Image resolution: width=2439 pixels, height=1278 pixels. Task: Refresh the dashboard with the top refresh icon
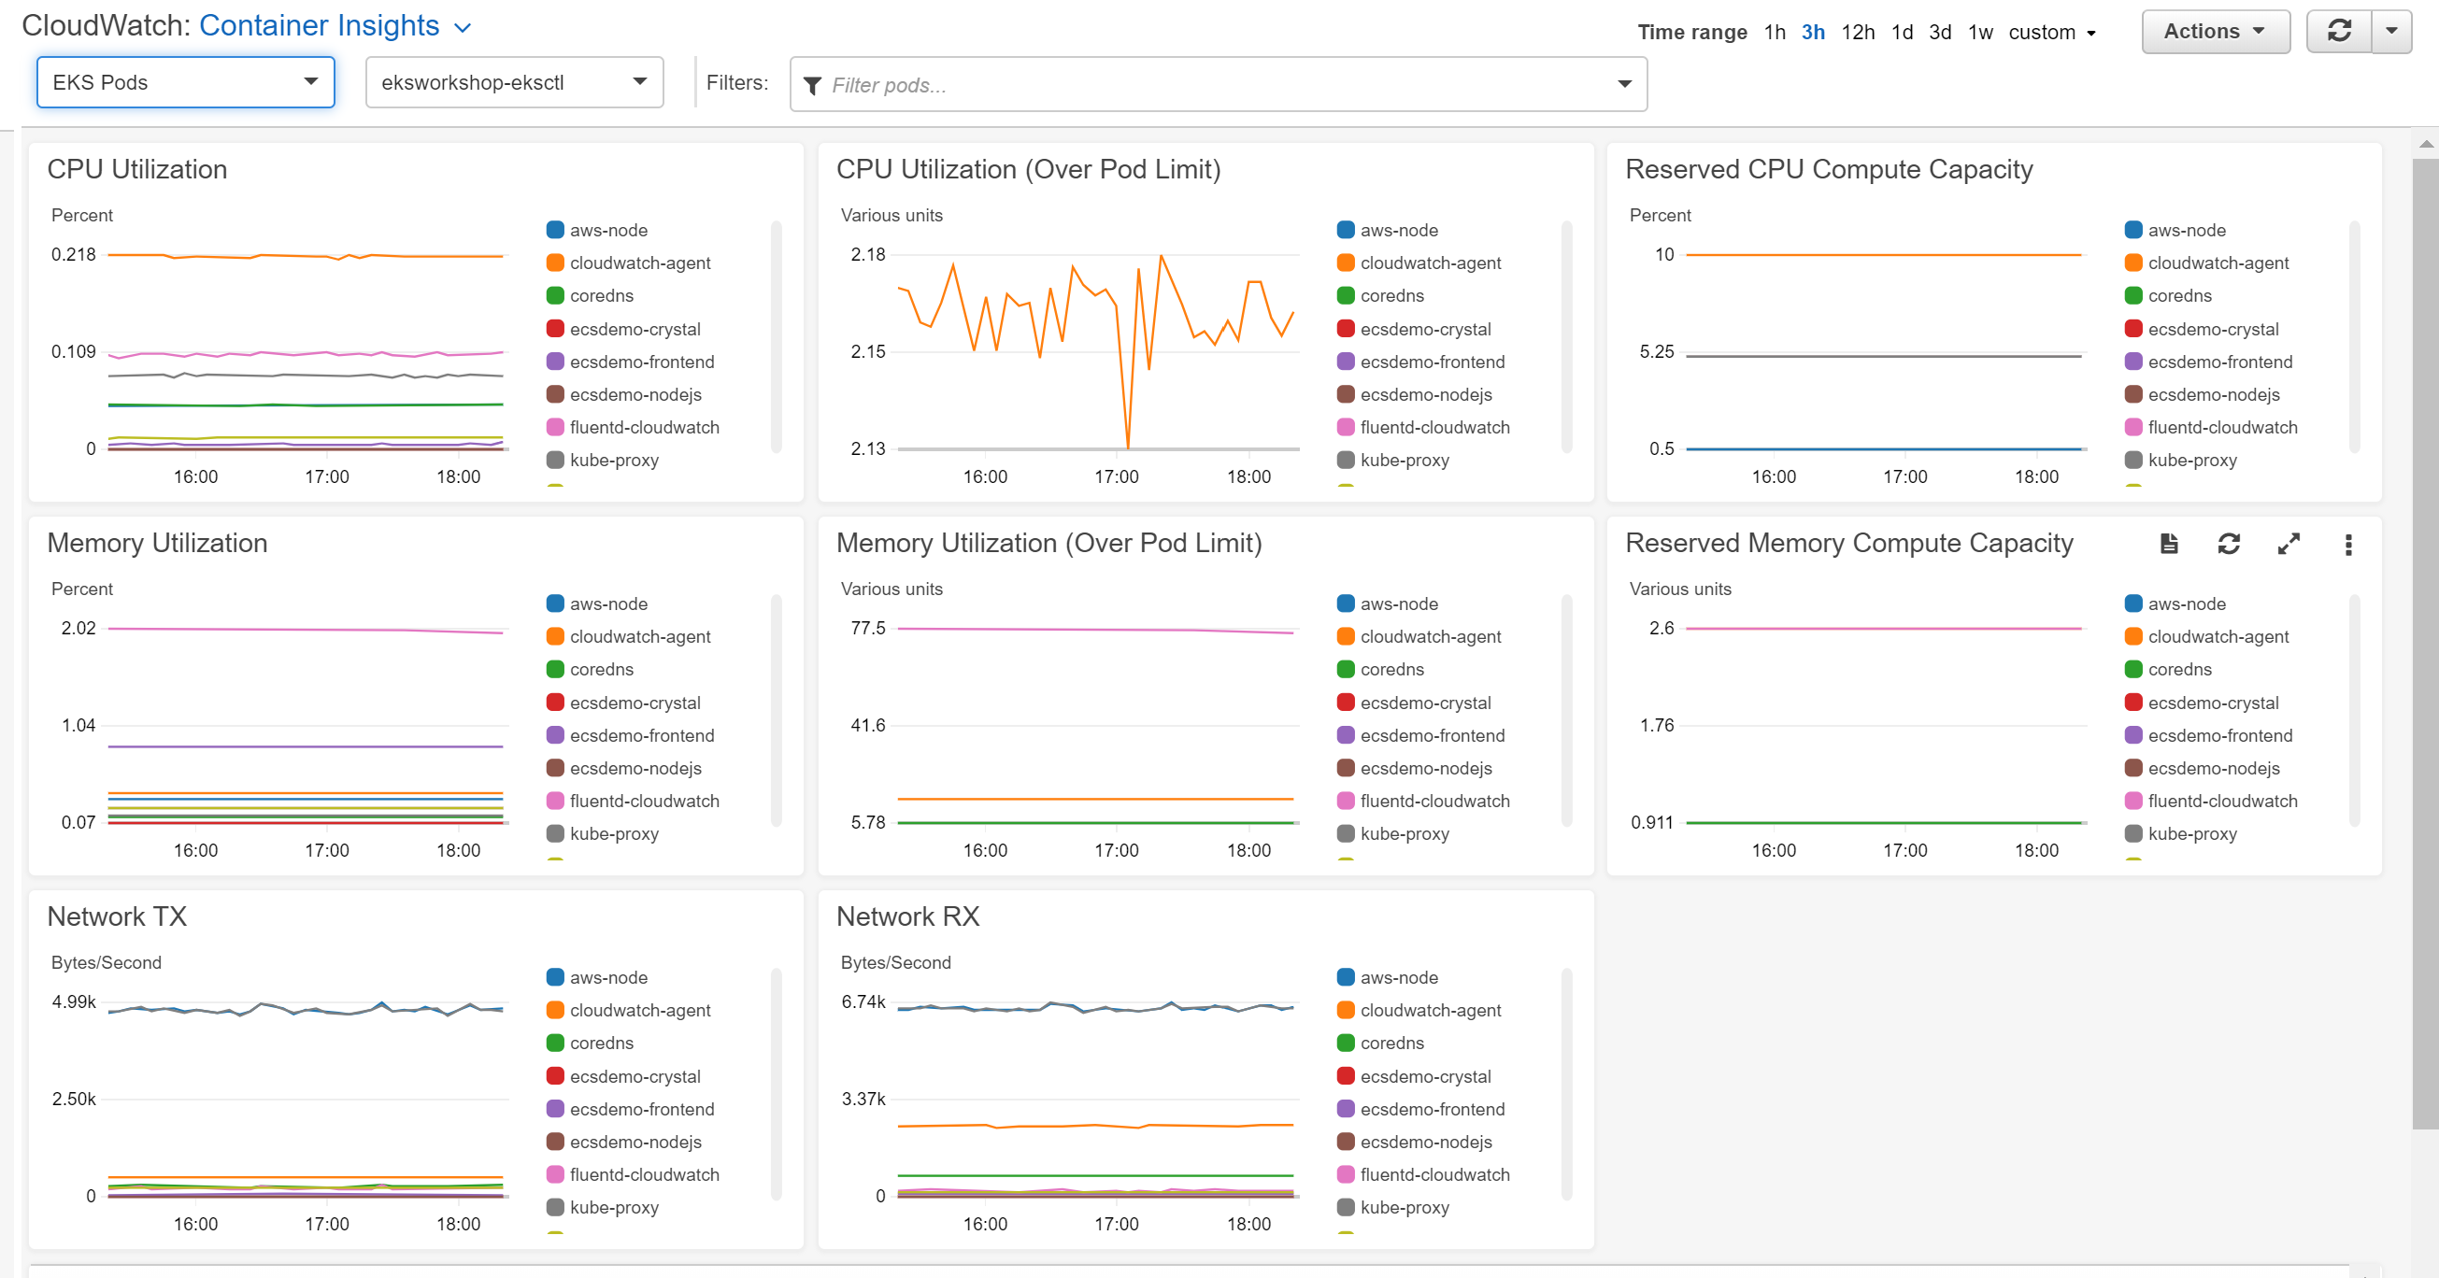click(2339, 31)
